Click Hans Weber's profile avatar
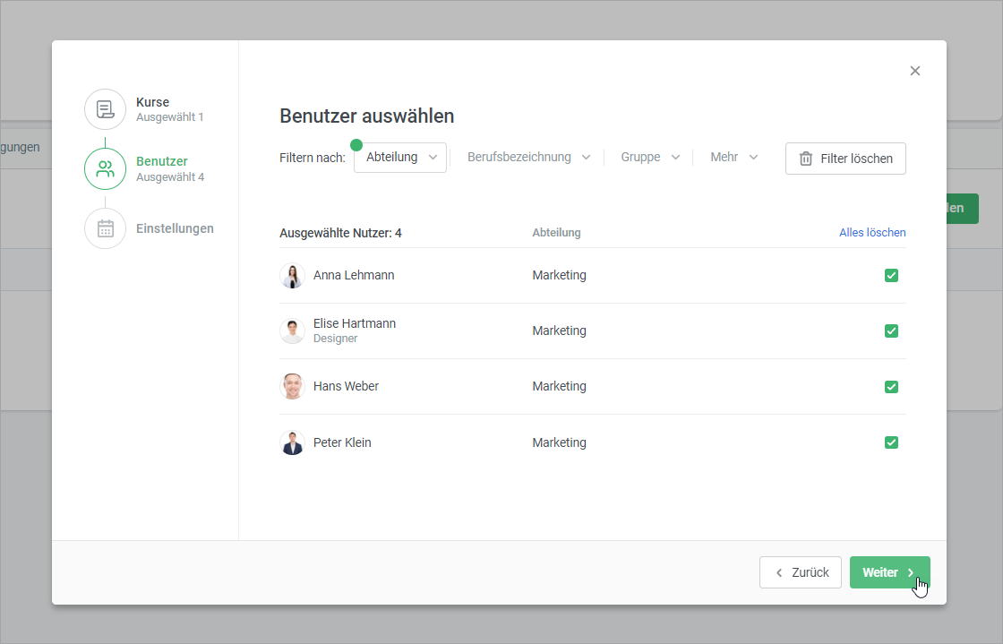Image resolution: width=1003 pixels, height=644 pixels. (292, 387)
